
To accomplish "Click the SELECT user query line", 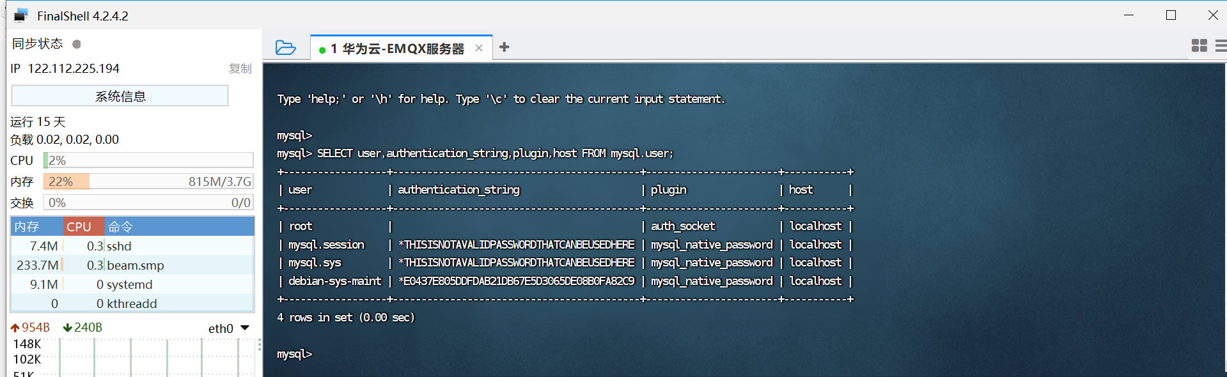I will click(x=475, y=153).
